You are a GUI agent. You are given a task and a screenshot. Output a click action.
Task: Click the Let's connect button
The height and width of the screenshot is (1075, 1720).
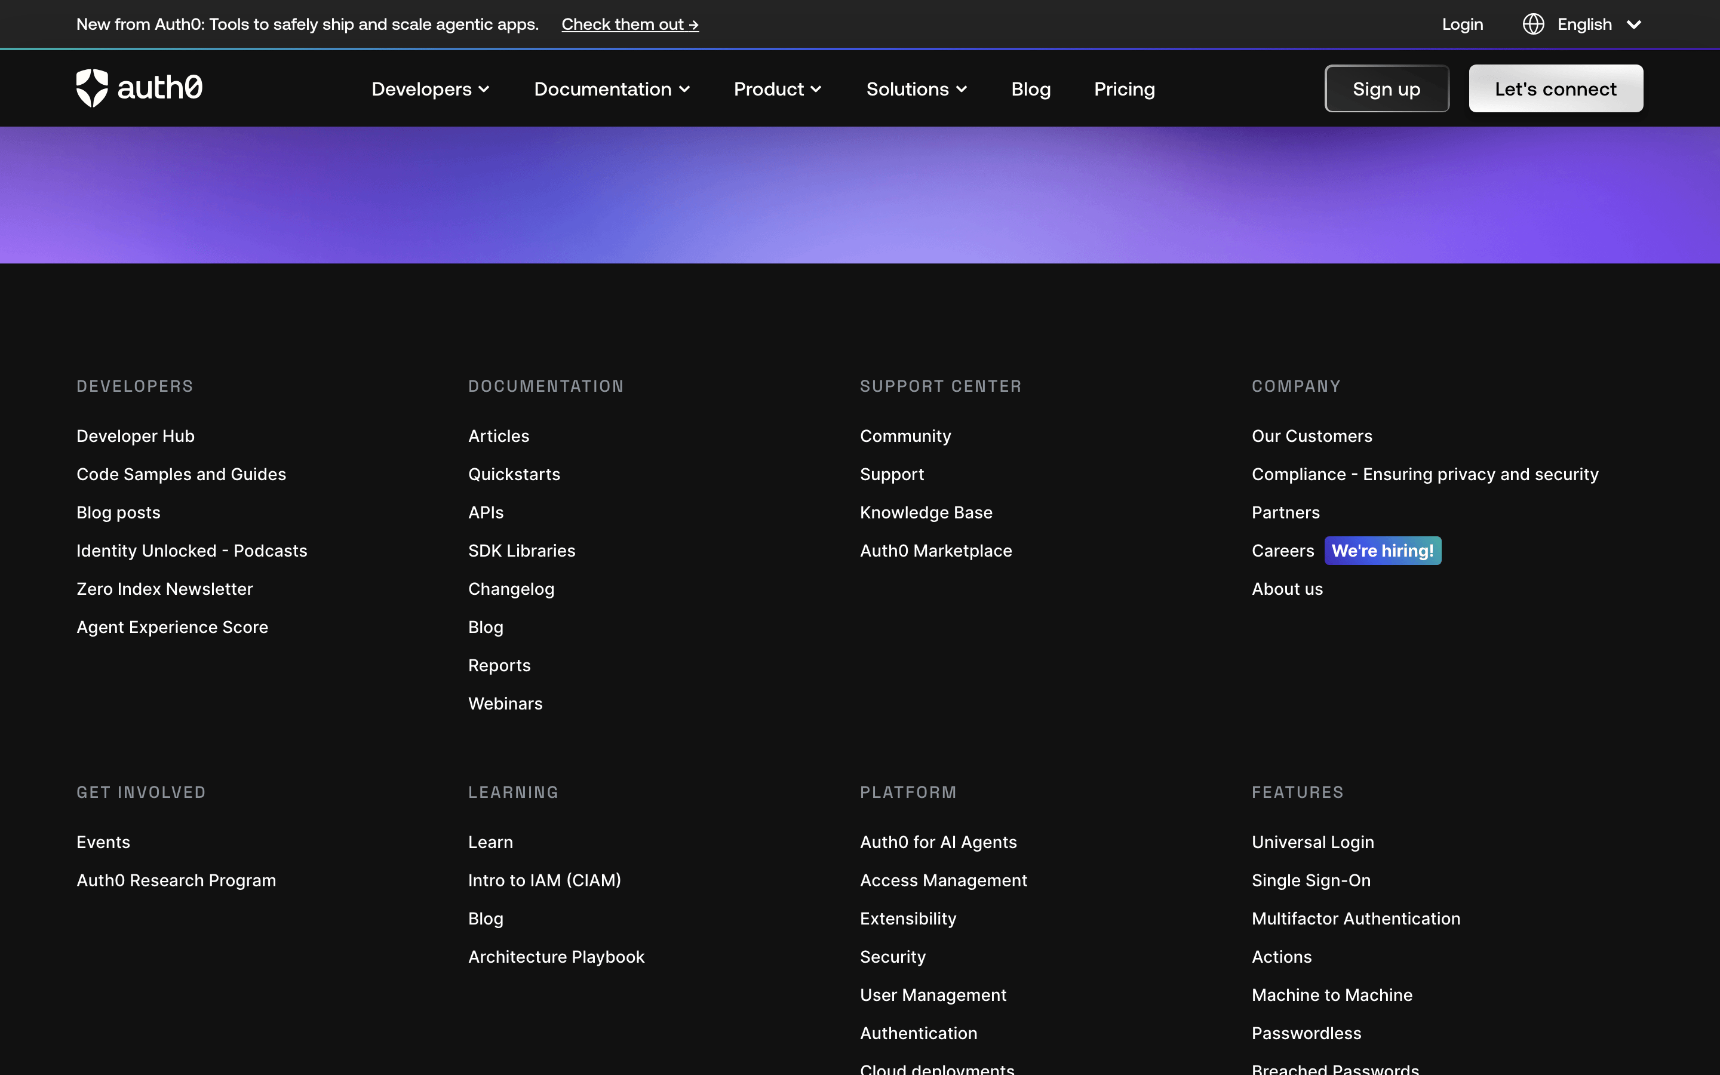click(x=1555, y=89)
